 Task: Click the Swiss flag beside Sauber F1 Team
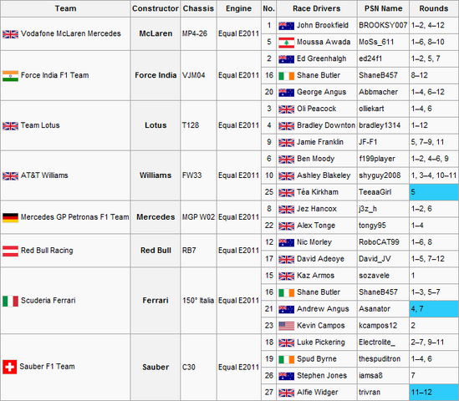tap(10, 367)
